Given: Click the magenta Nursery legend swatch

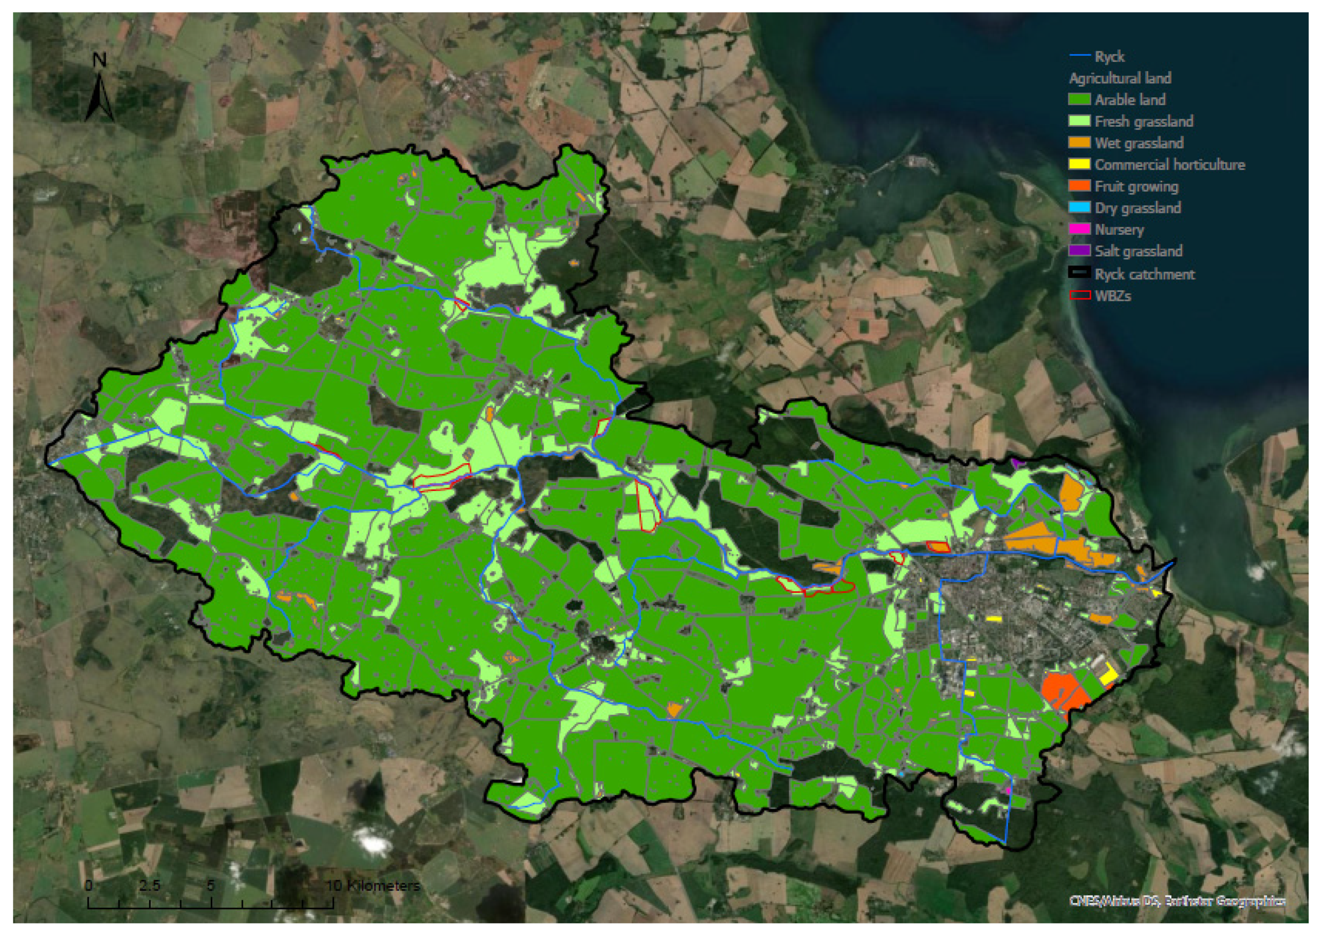Looking at the screenshot, I should click(1079, 229).
